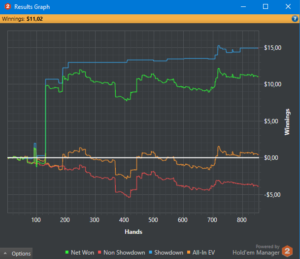Screen dimensions: 300x259
Task: Select the Showdown legend label
Action: pos(169,253)
